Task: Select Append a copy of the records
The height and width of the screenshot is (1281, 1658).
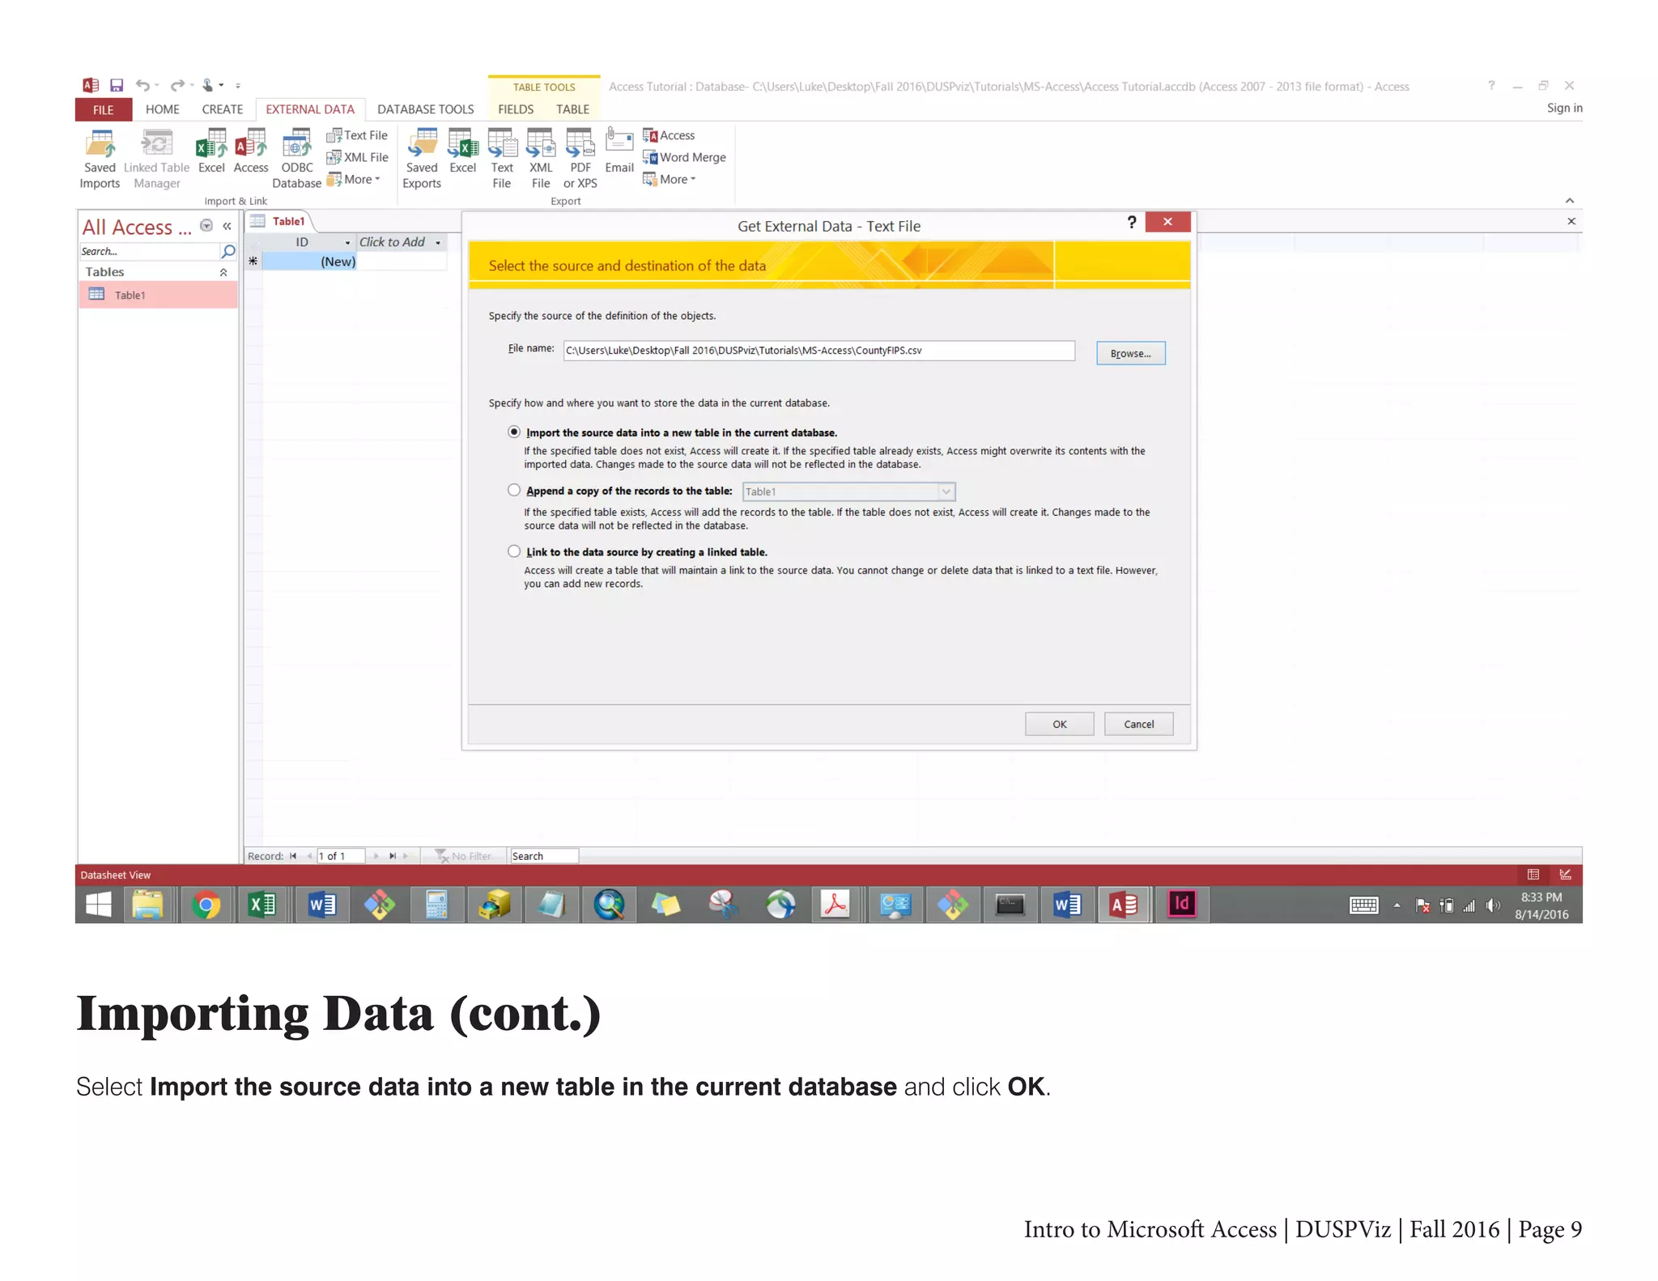Action: [514, 491]
